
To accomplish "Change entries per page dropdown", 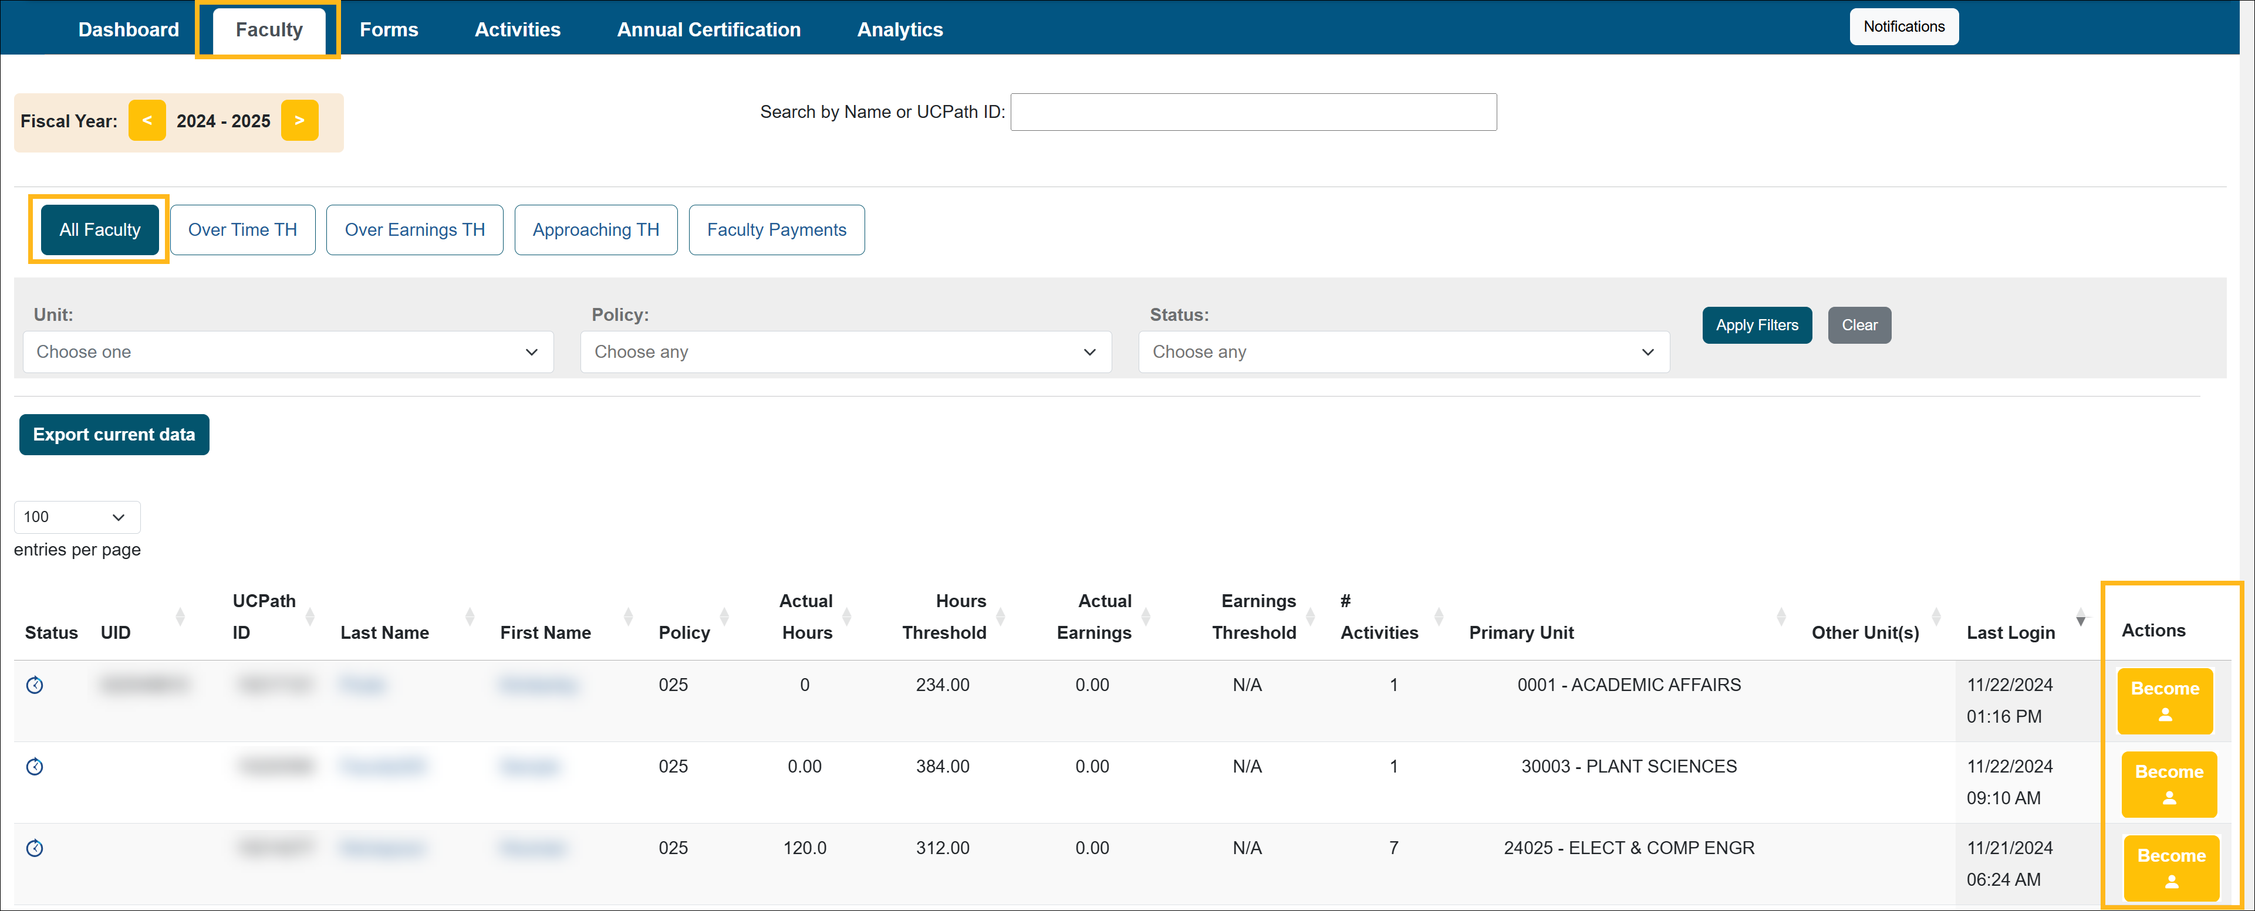I will click(77, 517).
